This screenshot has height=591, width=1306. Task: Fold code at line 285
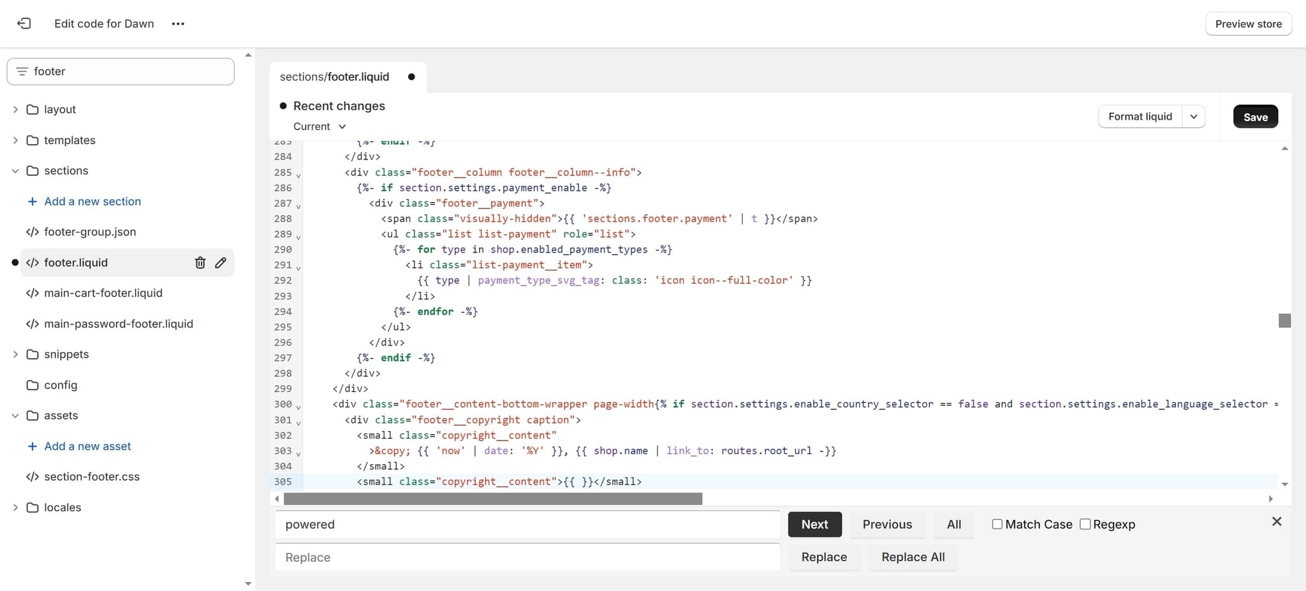point(298,175)
